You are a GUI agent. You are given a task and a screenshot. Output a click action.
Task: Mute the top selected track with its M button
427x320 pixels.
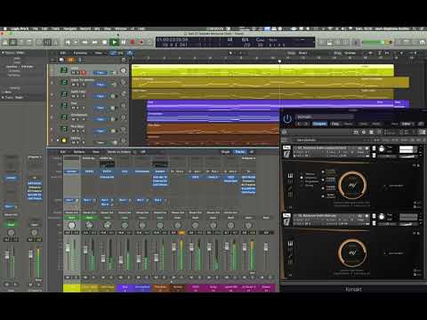(x=73, y=73)
